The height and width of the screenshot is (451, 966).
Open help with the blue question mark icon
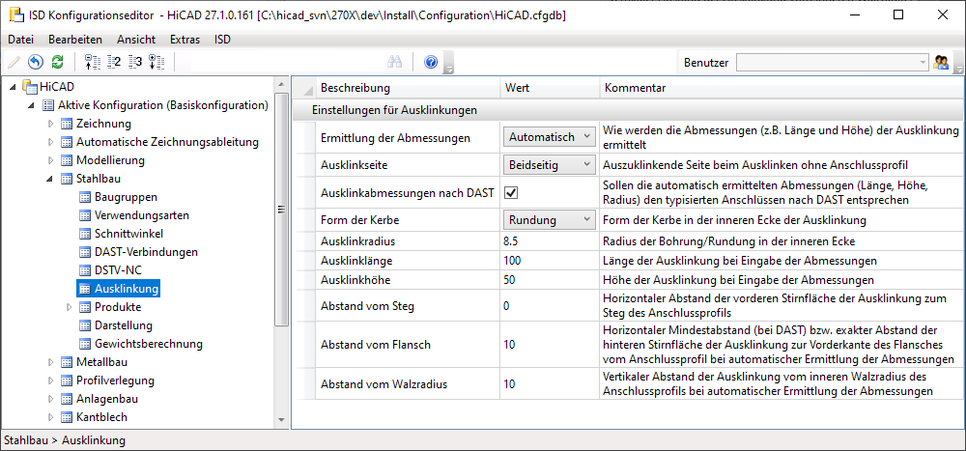coord(431,62)
